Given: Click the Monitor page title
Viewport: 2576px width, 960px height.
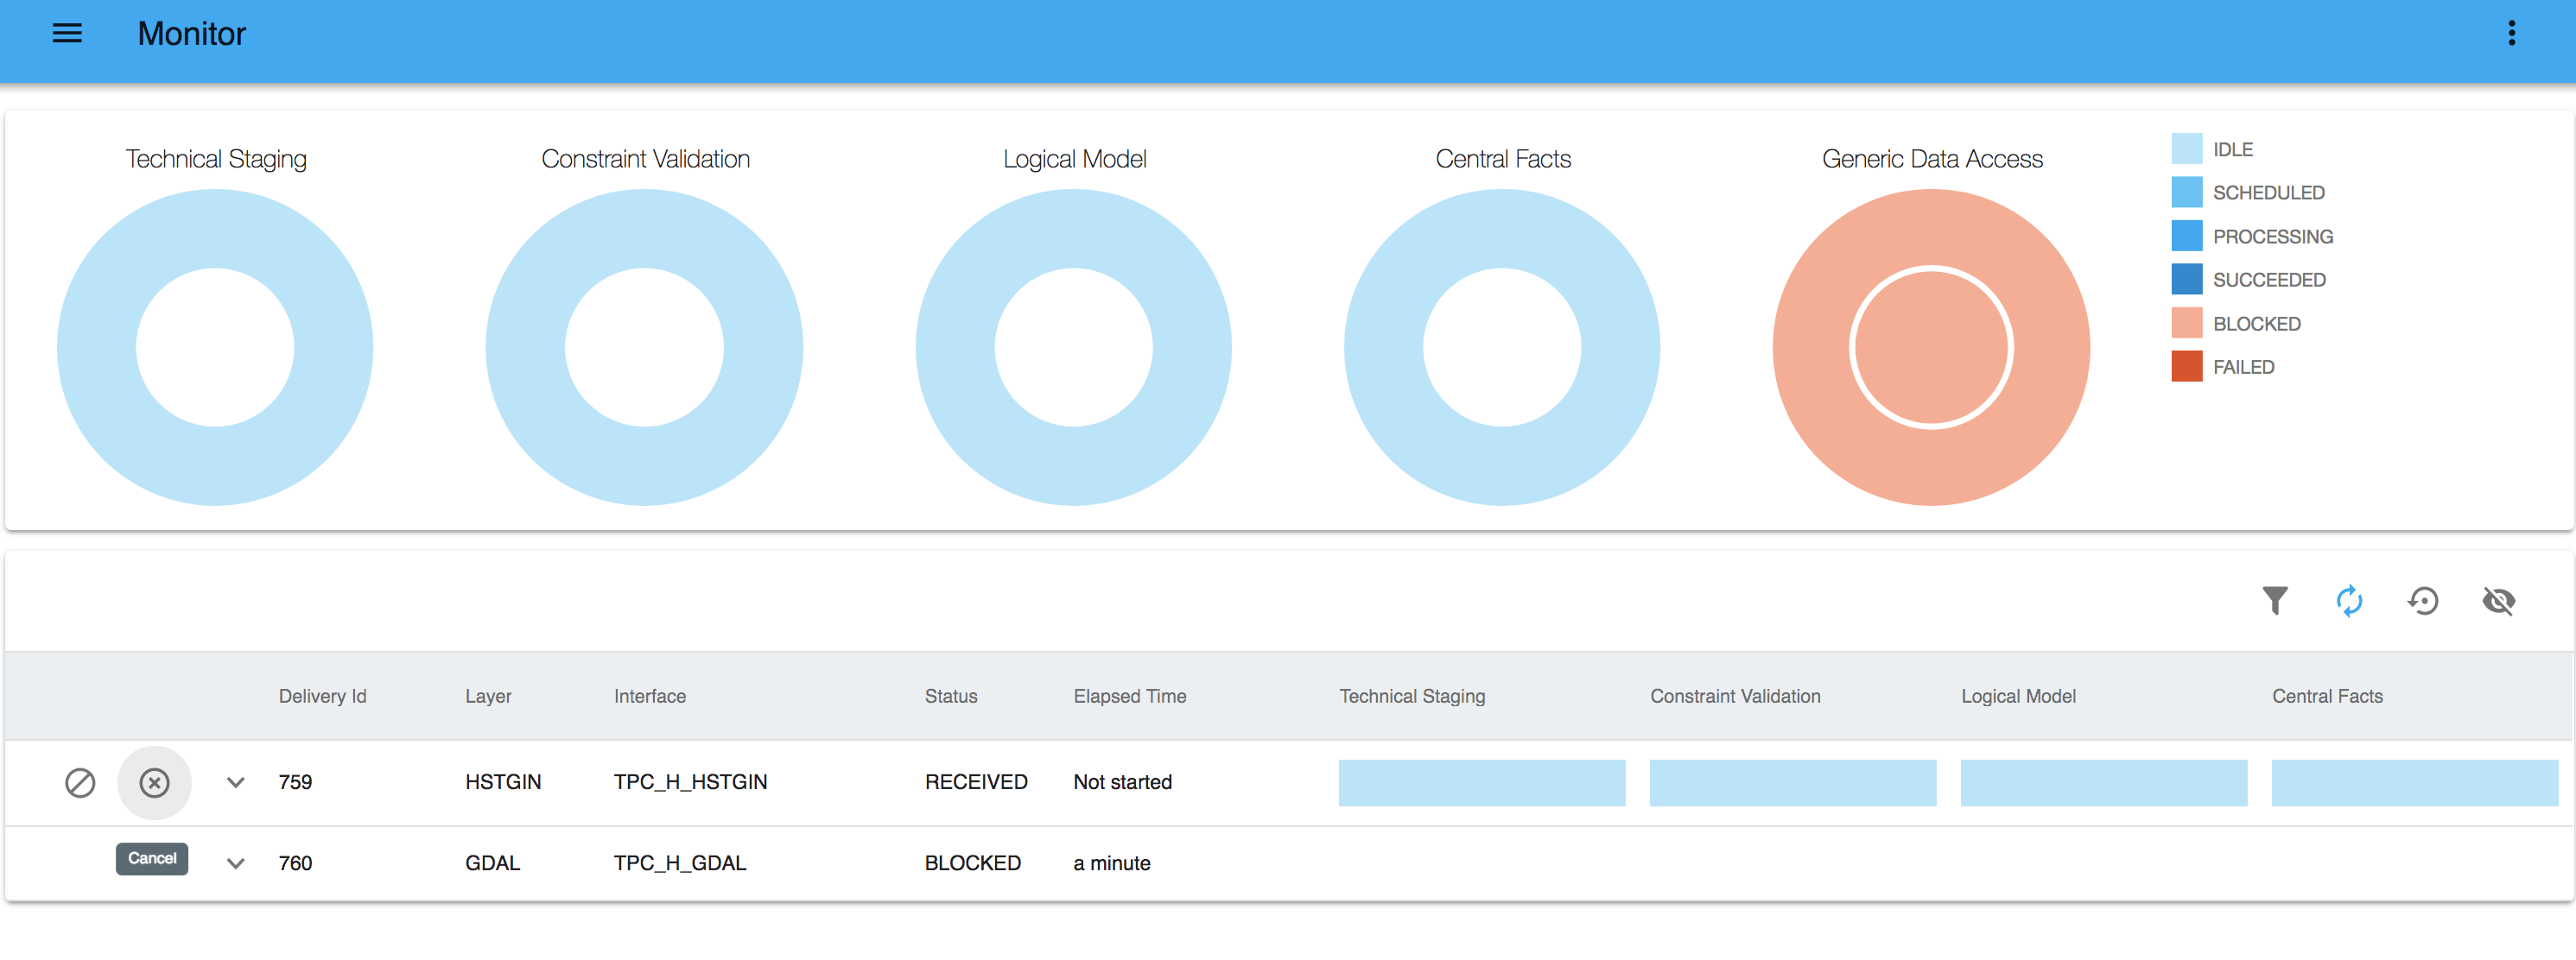Looking at the screenshot, I should [191, 33].
